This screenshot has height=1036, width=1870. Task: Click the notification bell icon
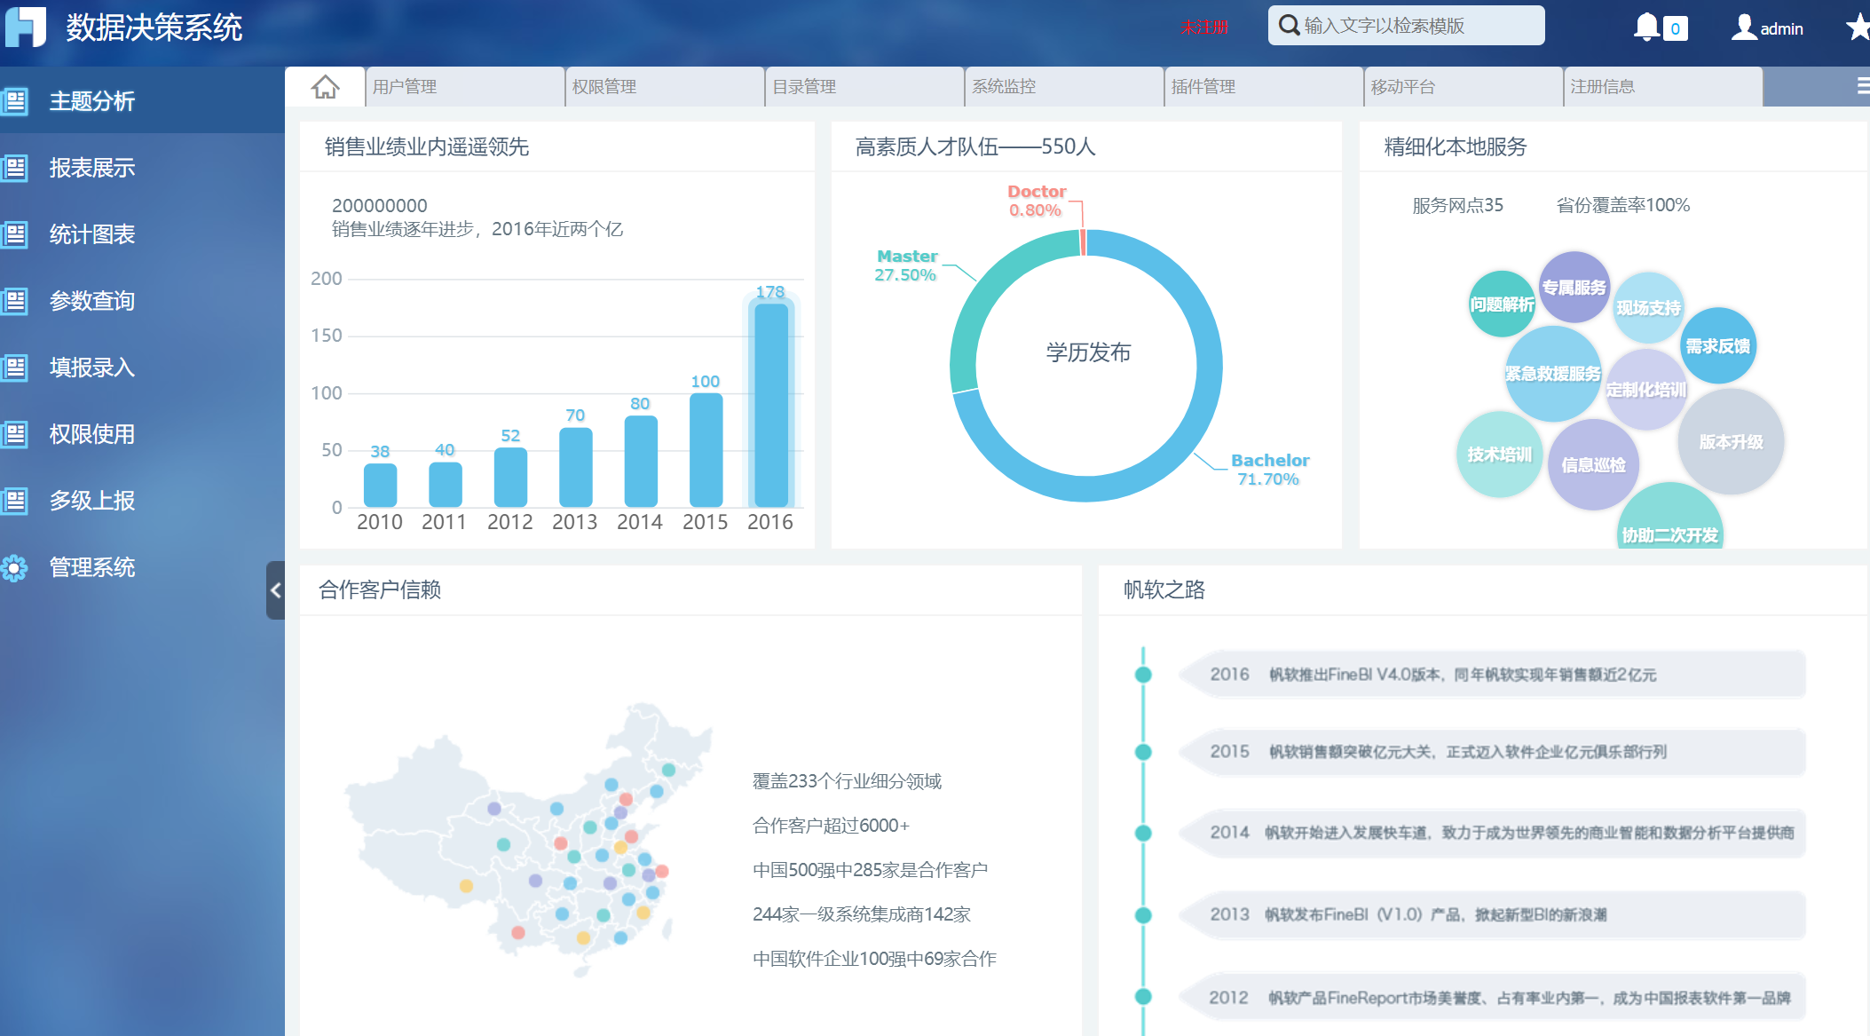click(x=1646, y=28)
